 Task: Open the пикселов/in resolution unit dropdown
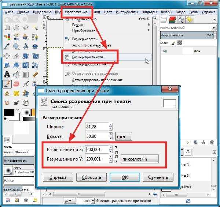click(x=140, y=159)
